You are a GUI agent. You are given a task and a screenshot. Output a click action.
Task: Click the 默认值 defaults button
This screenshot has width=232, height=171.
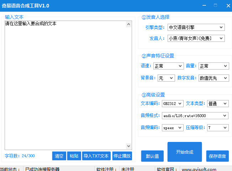[x=152, y=156]
